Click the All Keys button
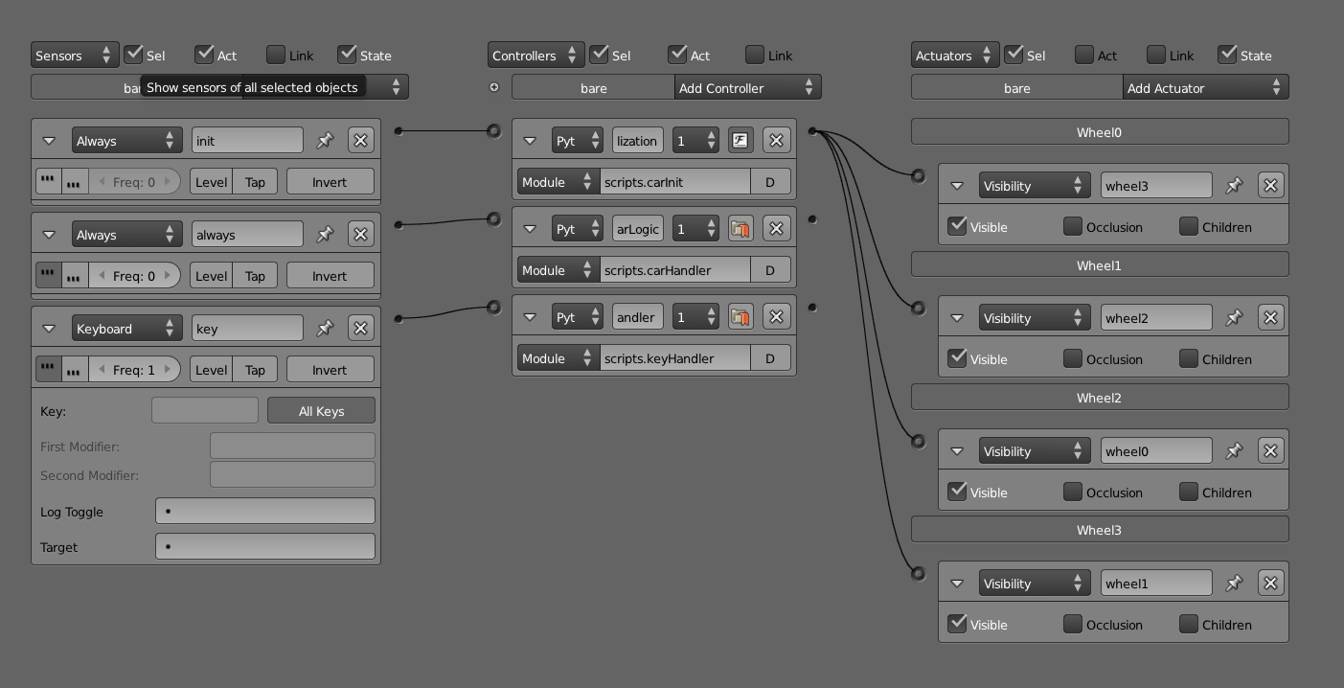This screenshot has height=688, width=1344. coord(321,410)
